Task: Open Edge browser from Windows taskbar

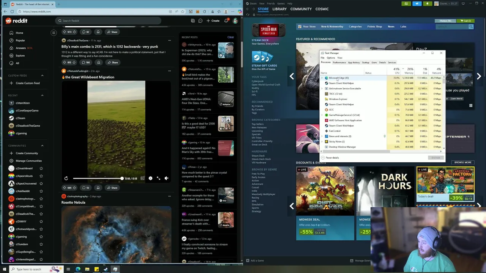Action: pos(78,269)
